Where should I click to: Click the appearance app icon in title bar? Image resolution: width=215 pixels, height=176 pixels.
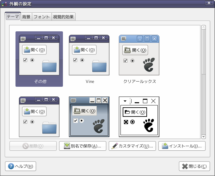(x=4, y=4)
